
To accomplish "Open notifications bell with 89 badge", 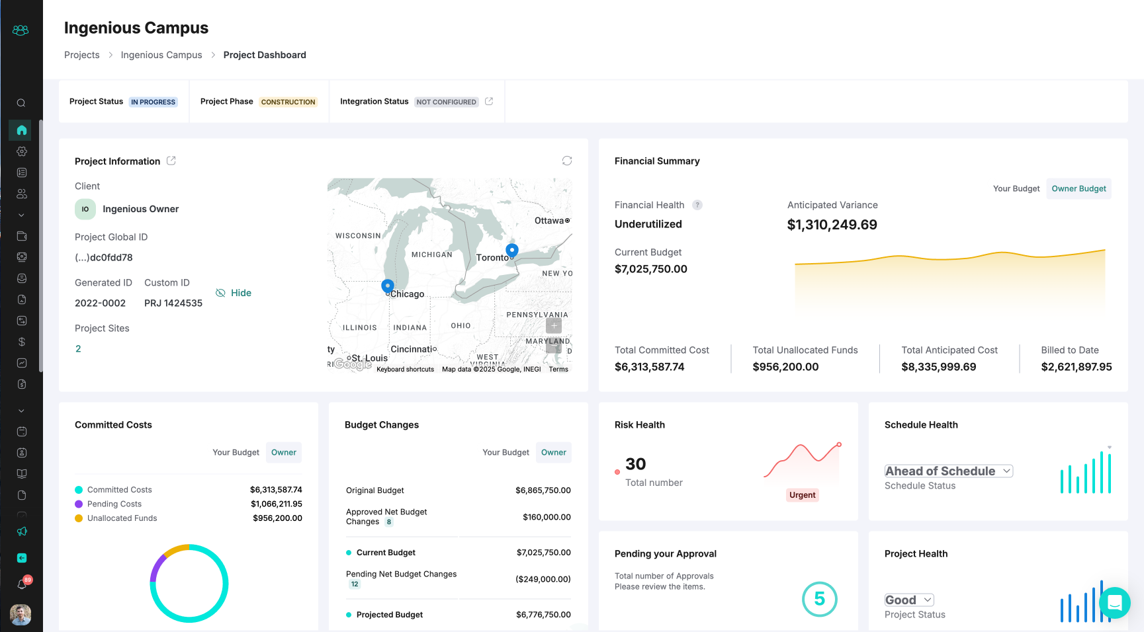I will pos(22,584).
